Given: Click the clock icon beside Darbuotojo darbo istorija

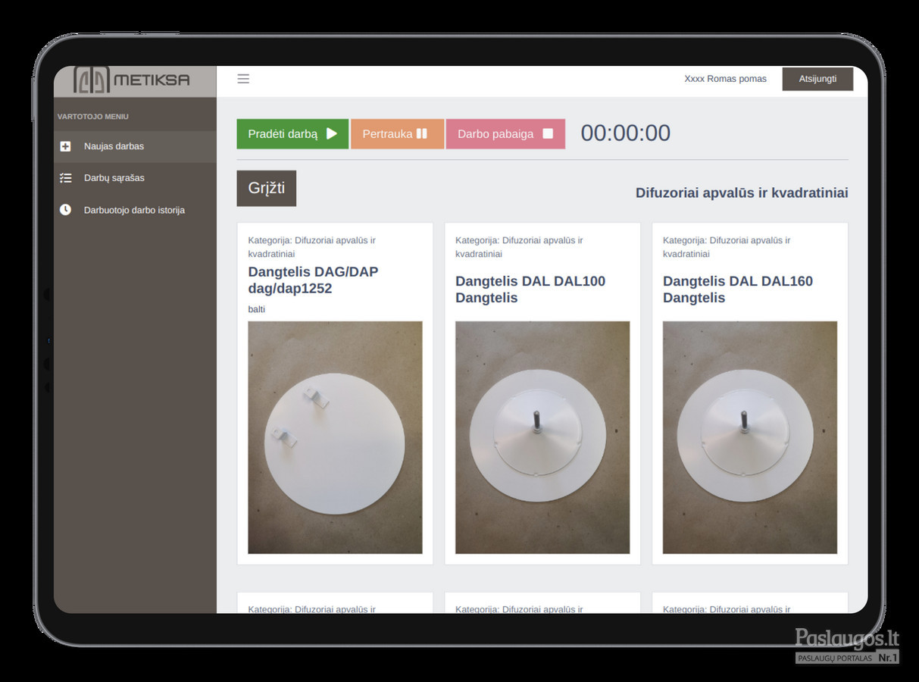Looking at the screenshot, I should click(65, 210).
